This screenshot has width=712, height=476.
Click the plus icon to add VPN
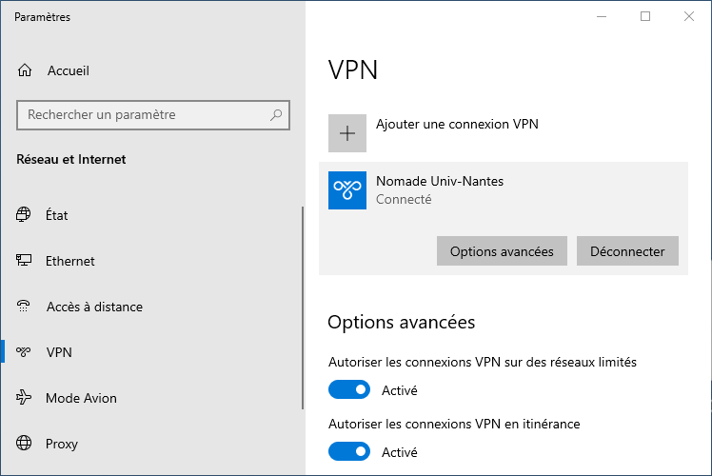click(x=347, y=133)
